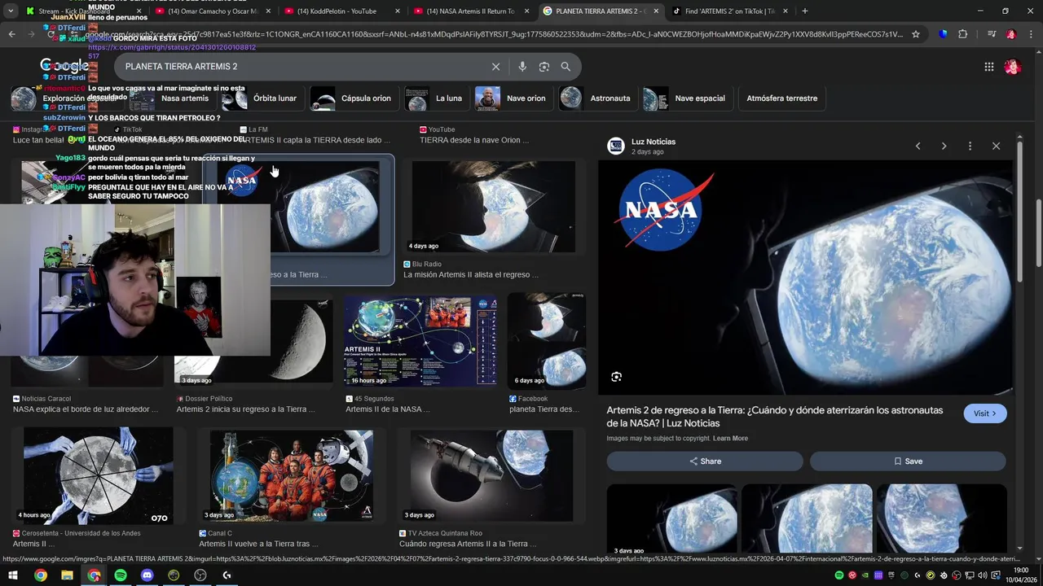Open OBS Studio from the taskbar
Viewport: 1043px width, 586px height.
pos(200,575)
